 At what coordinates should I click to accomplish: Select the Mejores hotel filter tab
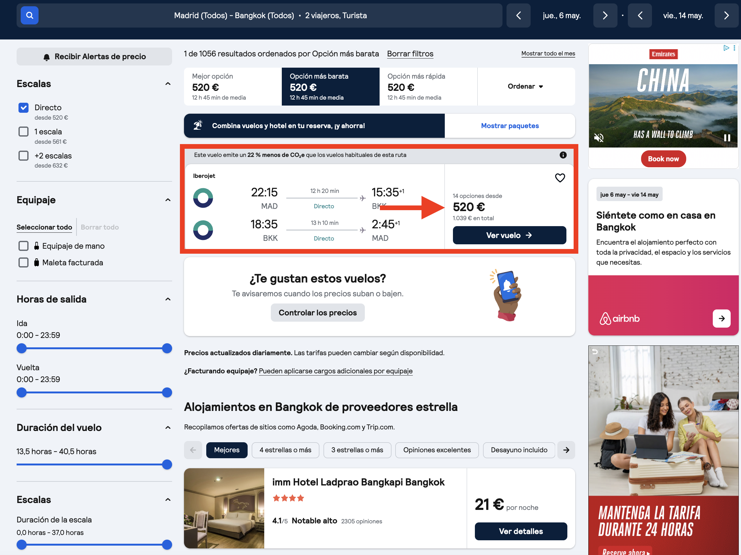pos(227,450)
